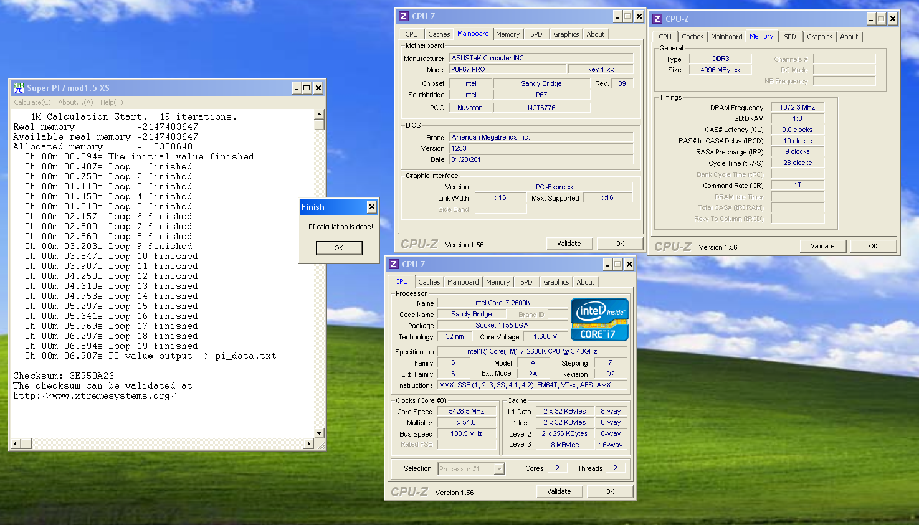Click the DRAM Frequency value "1072.3 MHz"
Viewport: 919px width, 525px height.
798,107
